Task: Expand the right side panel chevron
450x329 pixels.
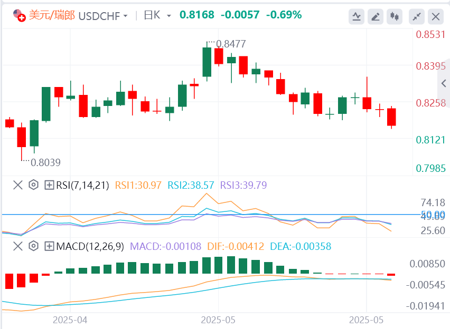Action: [444, 83]
